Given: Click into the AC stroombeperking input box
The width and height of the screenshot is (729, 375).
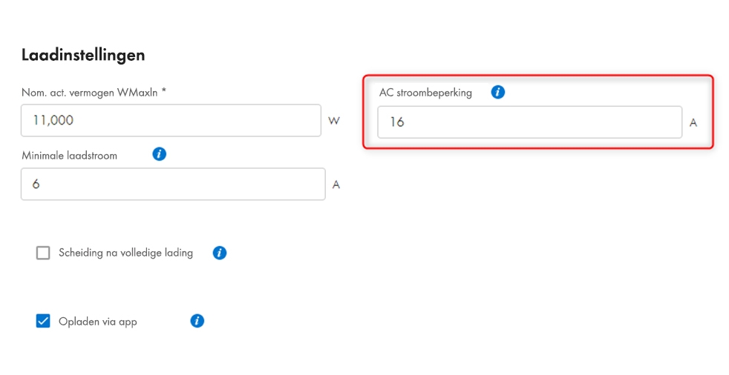Looking at the screenshot, I should 529,122.
